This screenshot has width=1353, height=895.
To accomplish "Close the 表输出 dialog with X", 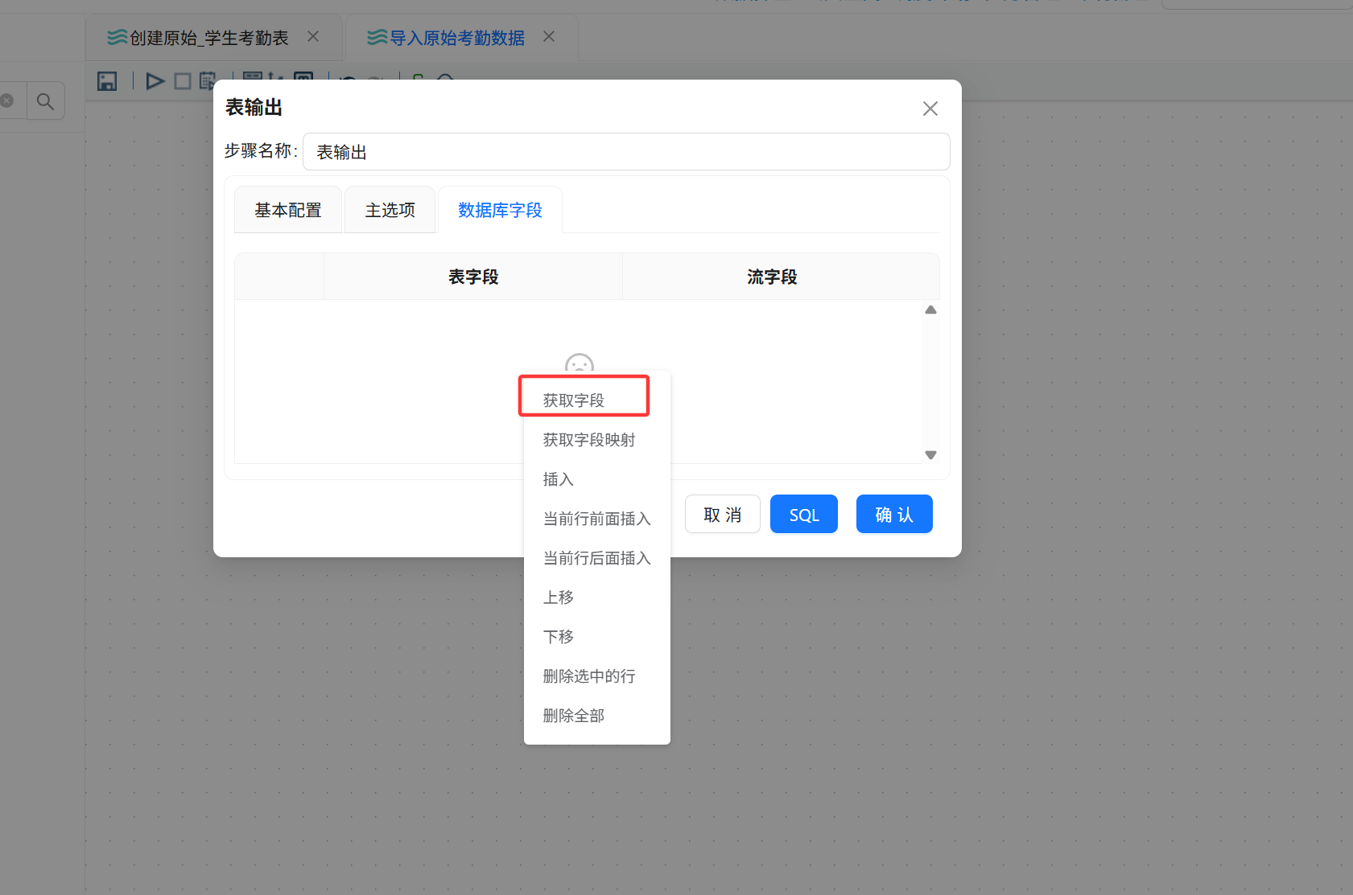I will (x=930, y=109).
